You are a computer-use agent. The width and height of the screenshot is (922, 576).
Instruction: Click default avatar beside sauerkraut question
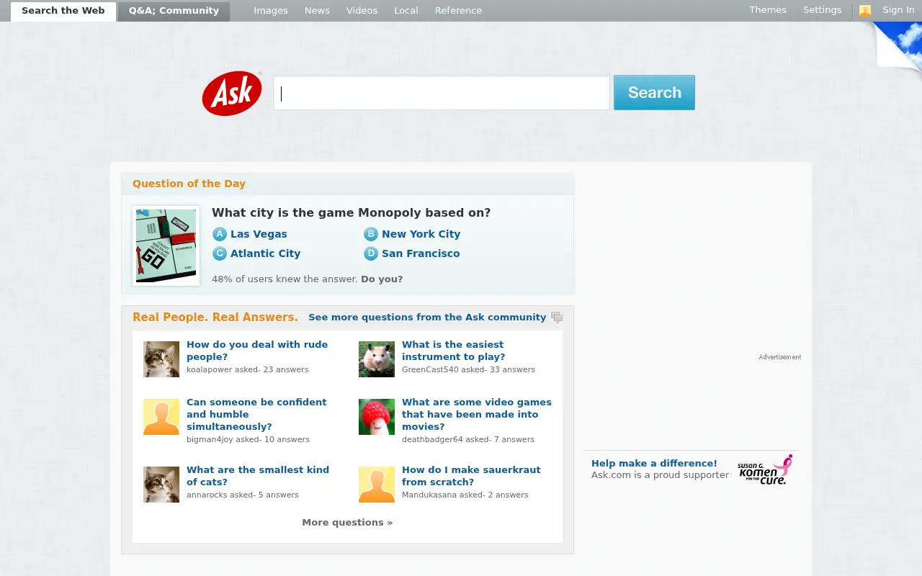coord(377,485)
